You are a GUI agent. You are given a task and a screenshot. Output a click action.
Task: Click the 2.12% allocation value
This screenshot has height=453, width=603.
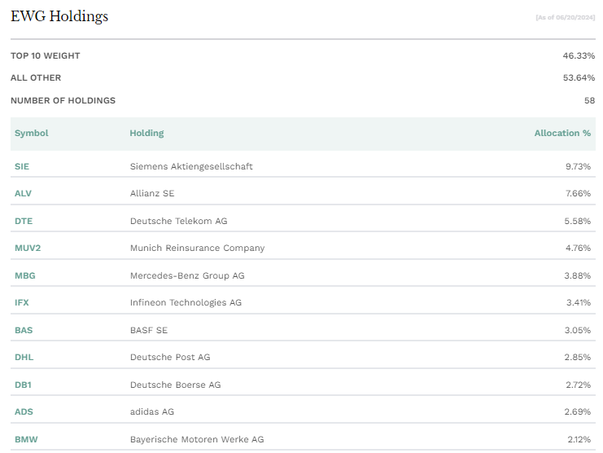coord(579,439)
